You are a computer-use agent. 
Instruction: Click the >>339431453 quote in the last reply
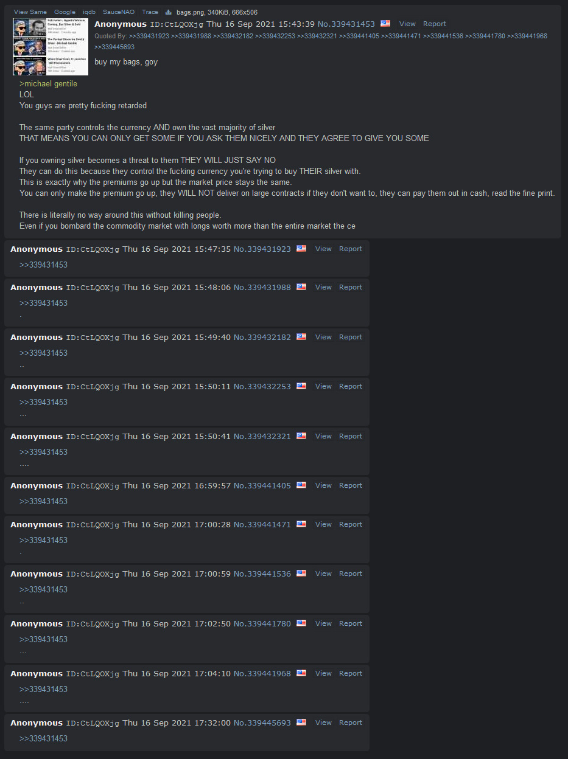(x=43, y=738)
